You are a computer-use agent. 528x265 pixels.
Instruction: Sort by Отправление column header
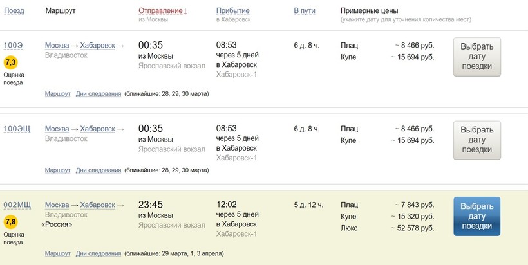(x=161, y=11)
